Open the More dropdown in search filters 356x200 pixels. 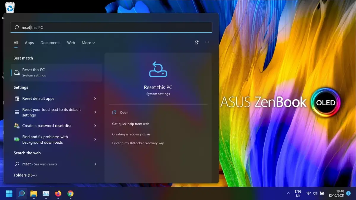[88, 43]
